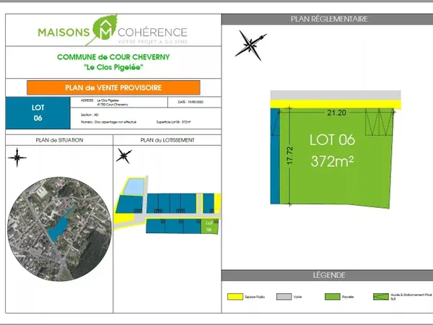Screen dimensions: 433x325
Task: Click the 'ADRESSE : Le Clos Pigelée' line
Action: click(100, 100)
